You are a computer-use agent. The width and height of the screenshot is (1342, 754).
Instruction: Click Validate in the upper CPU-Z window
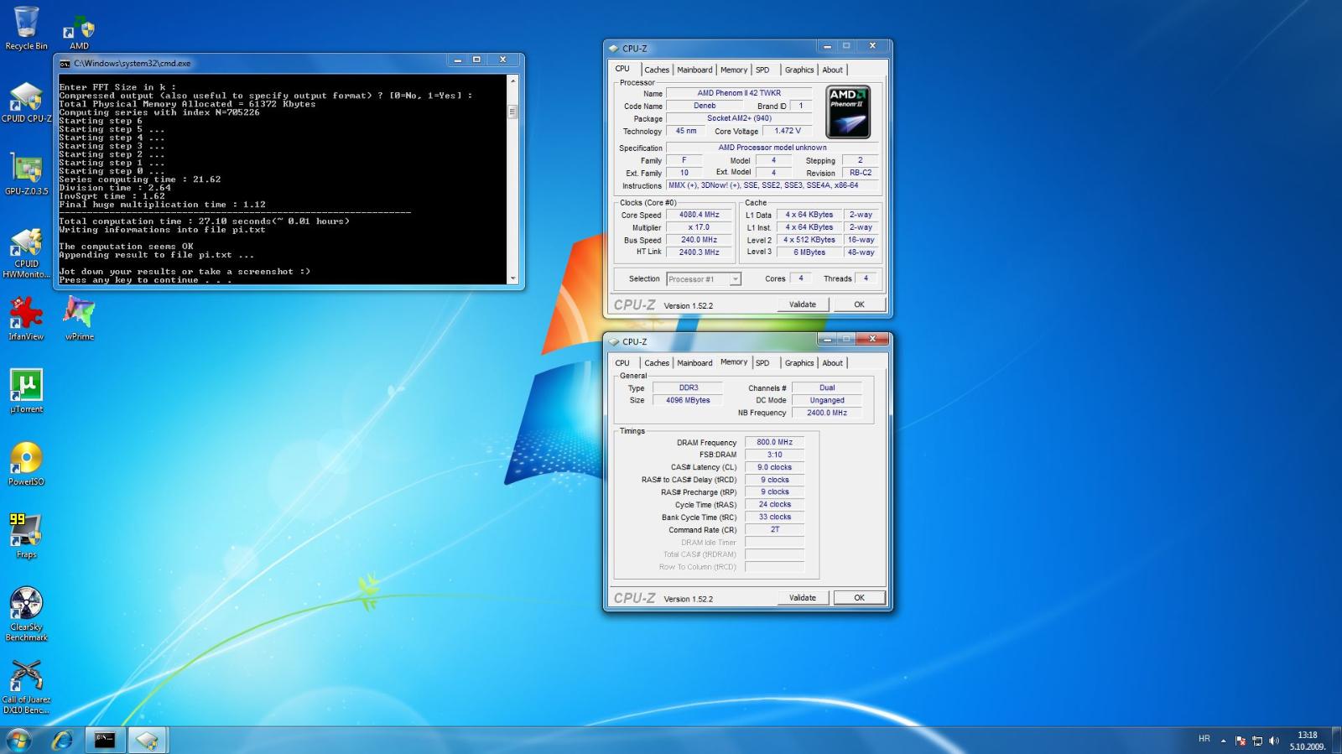point(803,304)
